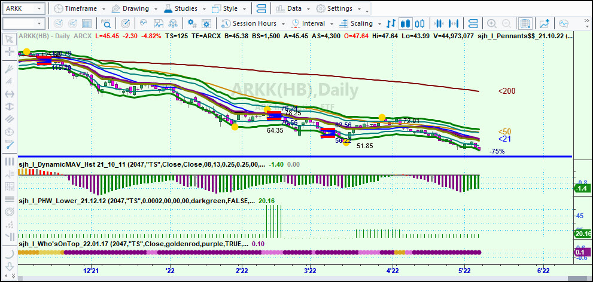
Task: Decrease bar spacing icon
Action: pos(439,23)
